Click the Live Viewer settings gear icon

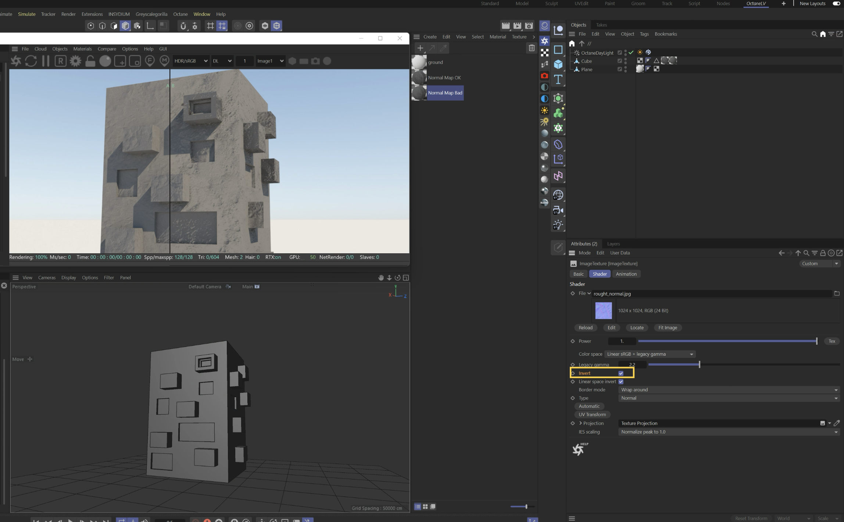(75, 61)
